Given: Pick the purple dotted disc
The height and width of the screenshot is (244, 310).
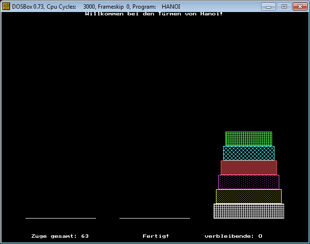Looking at the screenshot, I should [249, 182].
